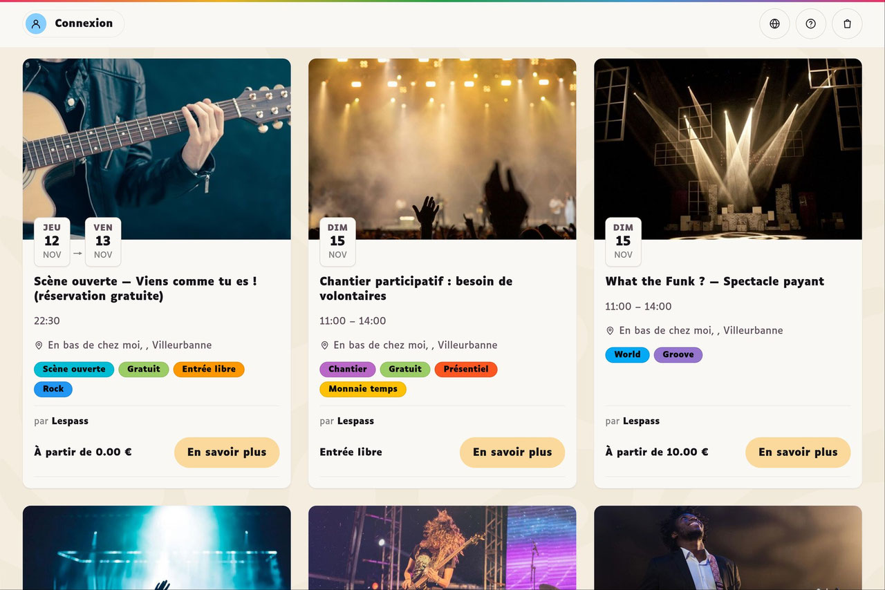Click location pin icon on Chantier participatif card
The width and height of the screenshot is (885, 590).
coord(324,345)
